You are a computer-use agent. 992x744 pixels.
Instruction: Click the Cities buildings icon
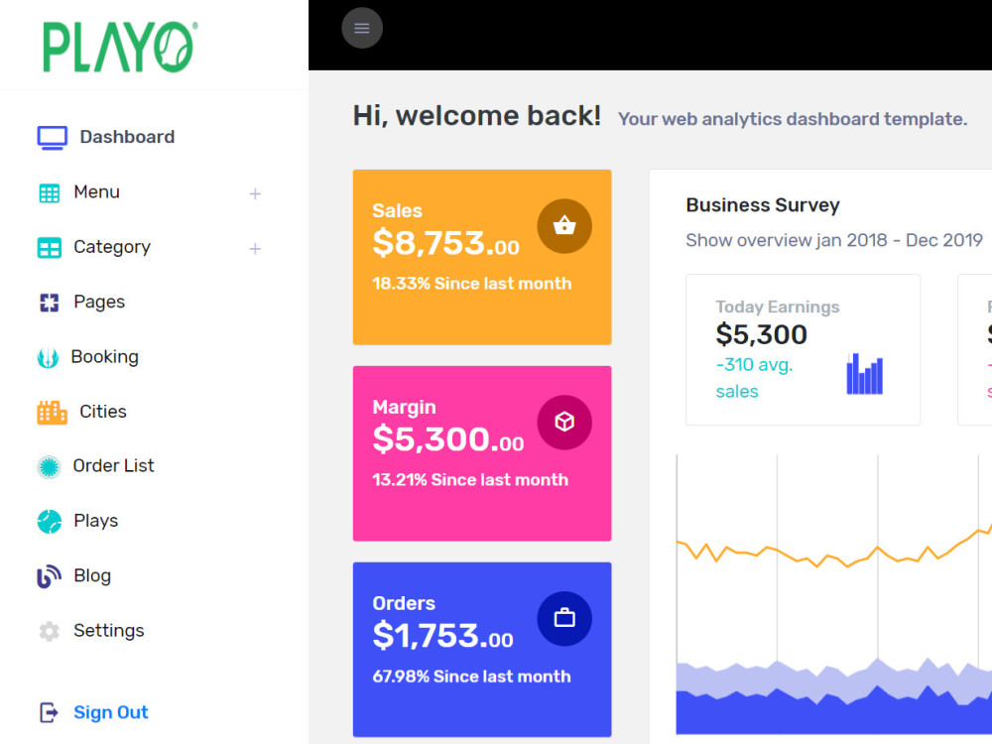(x=52, y=413)
